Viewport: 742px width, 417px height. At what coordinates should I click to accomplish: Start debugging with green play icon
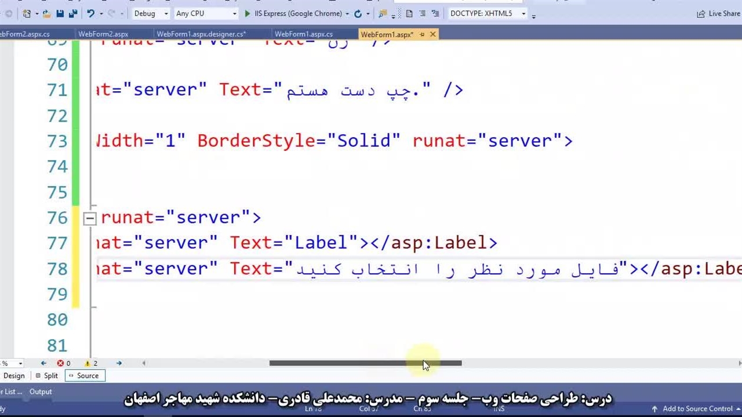coord(248,13)
